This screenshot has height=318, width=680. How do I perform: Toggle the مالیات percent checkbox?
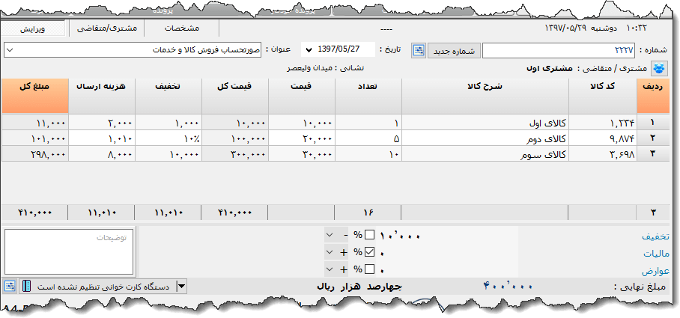pos(369,252)
